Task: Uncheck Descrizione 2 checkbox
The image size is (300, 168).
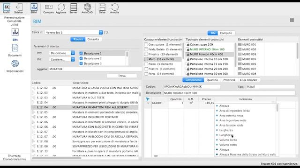Action: tap(81, 58)
